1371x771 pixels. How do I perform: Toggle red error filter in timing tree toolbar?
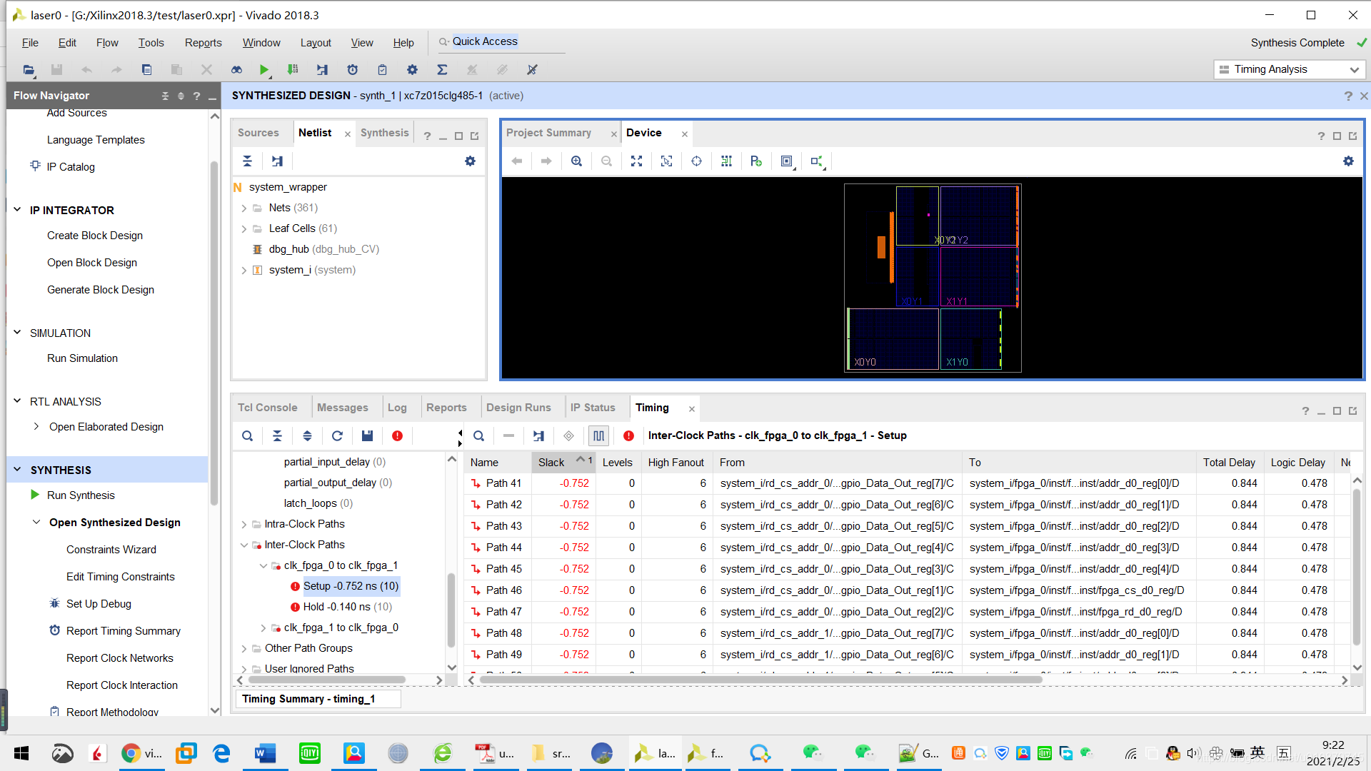point(397,435)
